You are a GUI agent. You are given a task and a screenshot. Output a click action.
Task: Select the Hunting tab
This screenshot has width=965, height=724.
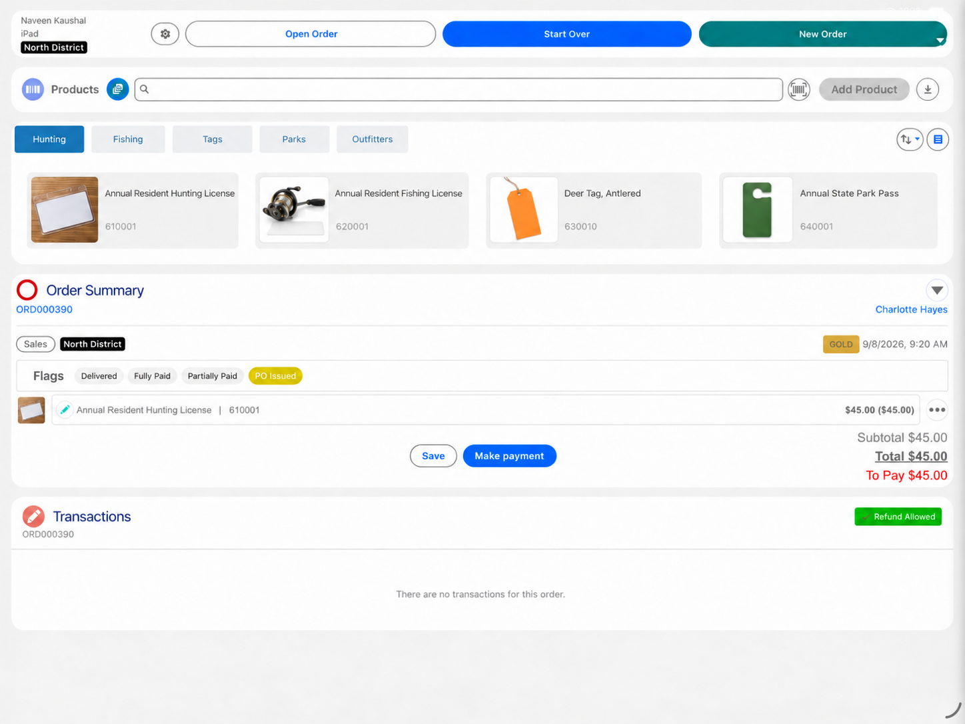click(49, 139)
